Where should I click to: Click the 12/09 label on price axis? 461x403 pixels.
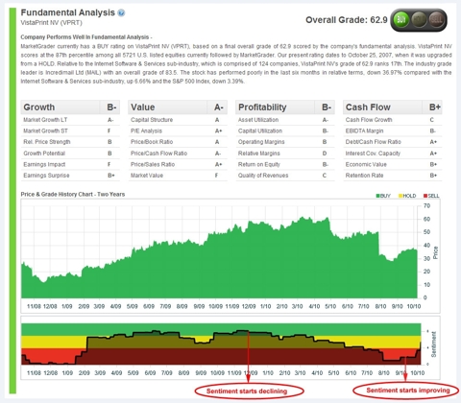tap(249, 306)
